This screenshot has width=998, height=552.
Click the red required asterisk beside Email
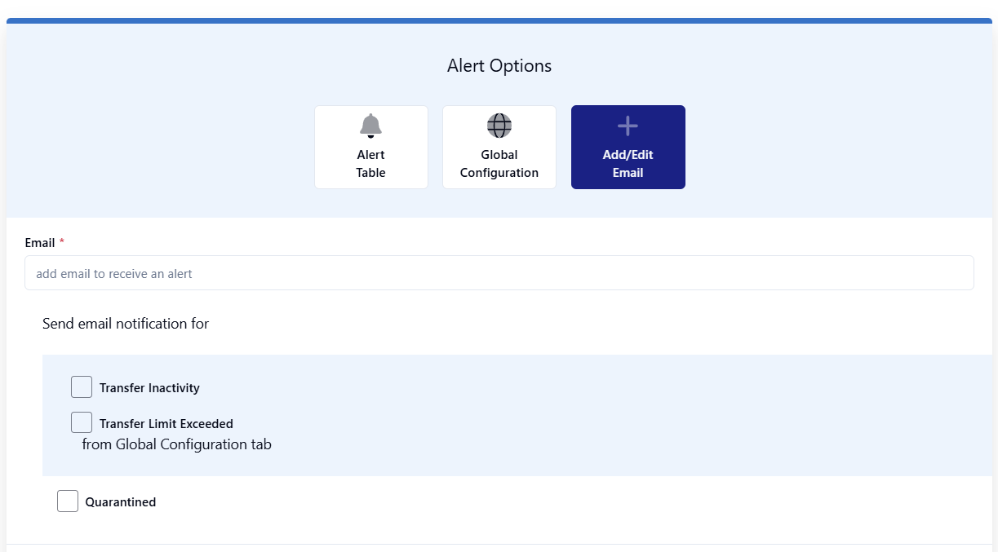62,243
